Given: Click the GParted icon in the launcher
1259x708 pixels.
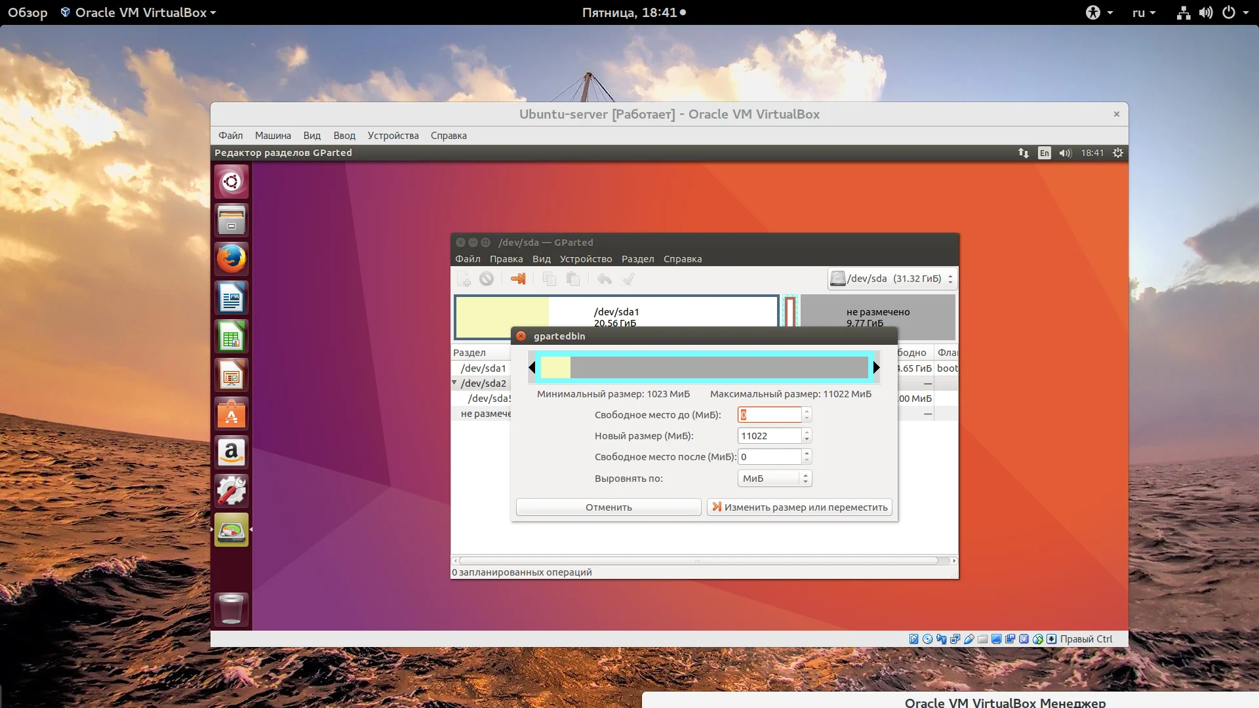Looking at the screenshot, I should point(231,530).
